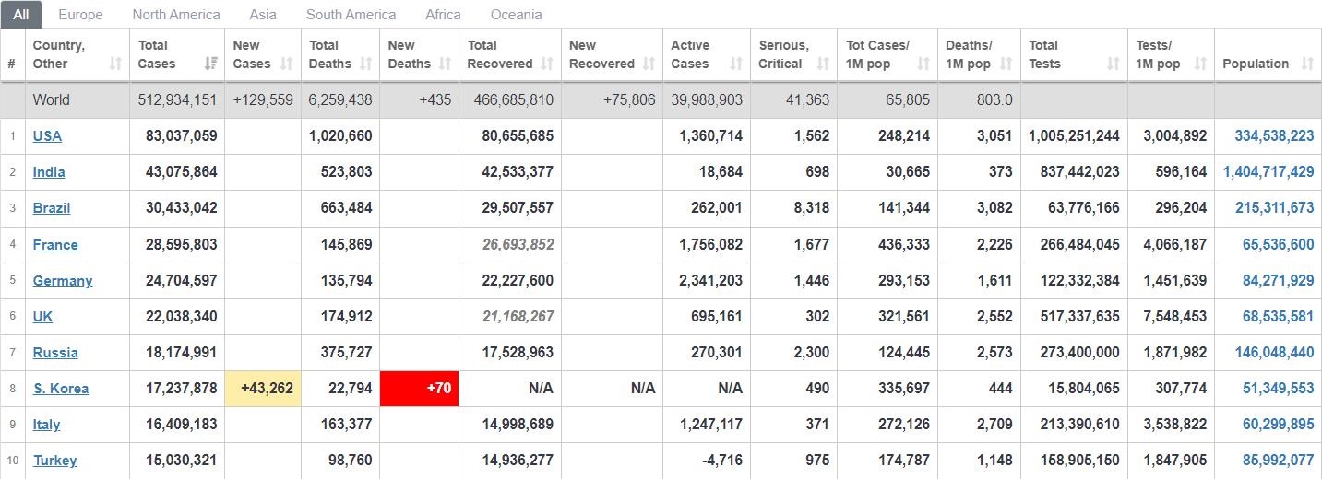Sort table by Total Deaths arrows
Image resolution: width=1322 pixels, height=479 pixels.
click(x=366, y=64)
